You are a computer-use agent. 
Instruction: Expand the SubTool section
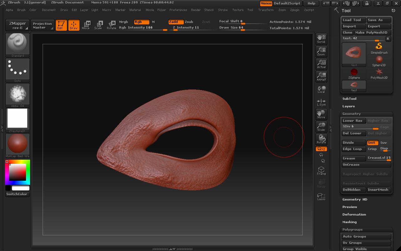coord(349,99)
